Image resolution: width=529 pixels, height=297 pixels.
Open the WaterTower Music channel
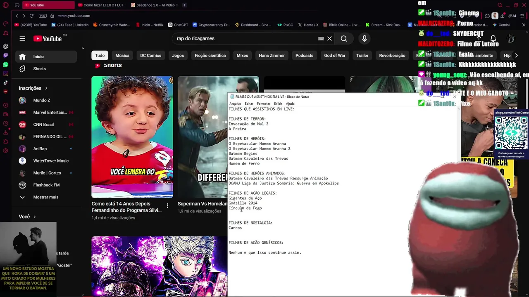point(46,161)
